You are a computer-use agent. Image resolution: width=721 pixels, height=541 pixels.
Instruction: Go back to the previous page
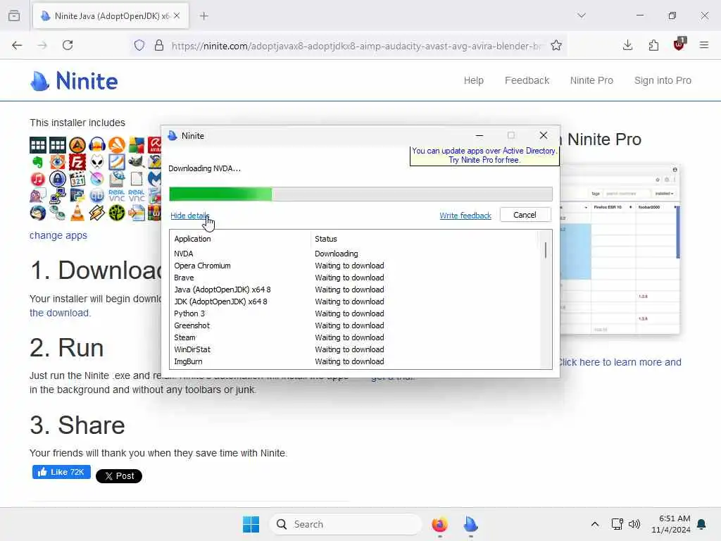[17, 45]
